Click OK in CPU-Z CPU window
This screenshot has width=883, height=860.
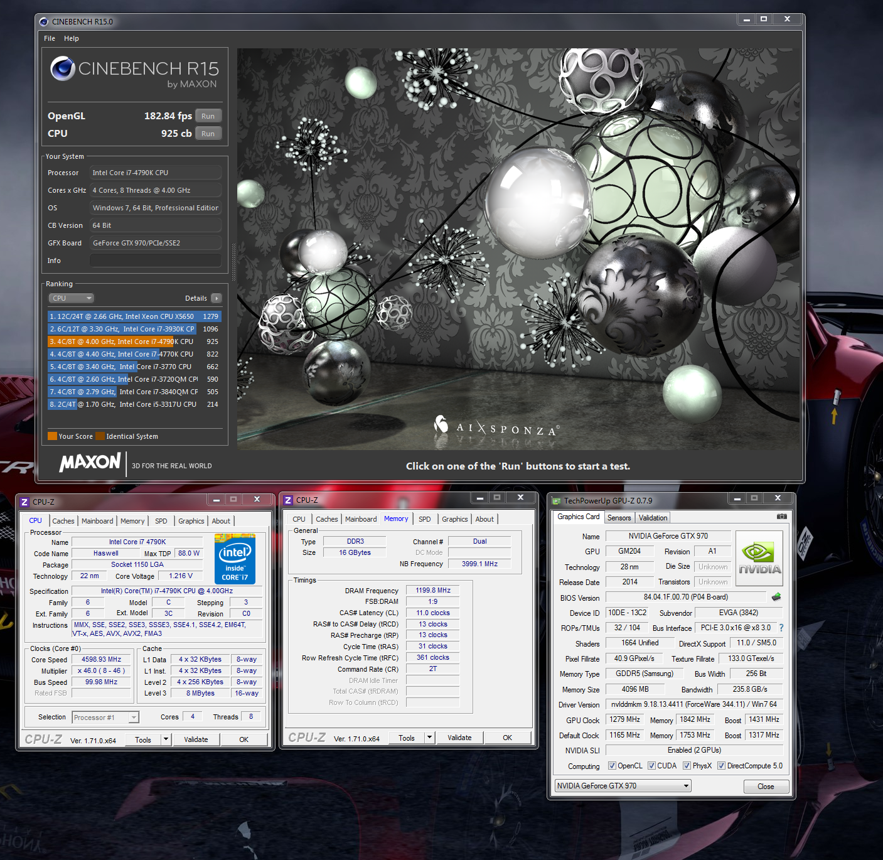click(243, 739)
